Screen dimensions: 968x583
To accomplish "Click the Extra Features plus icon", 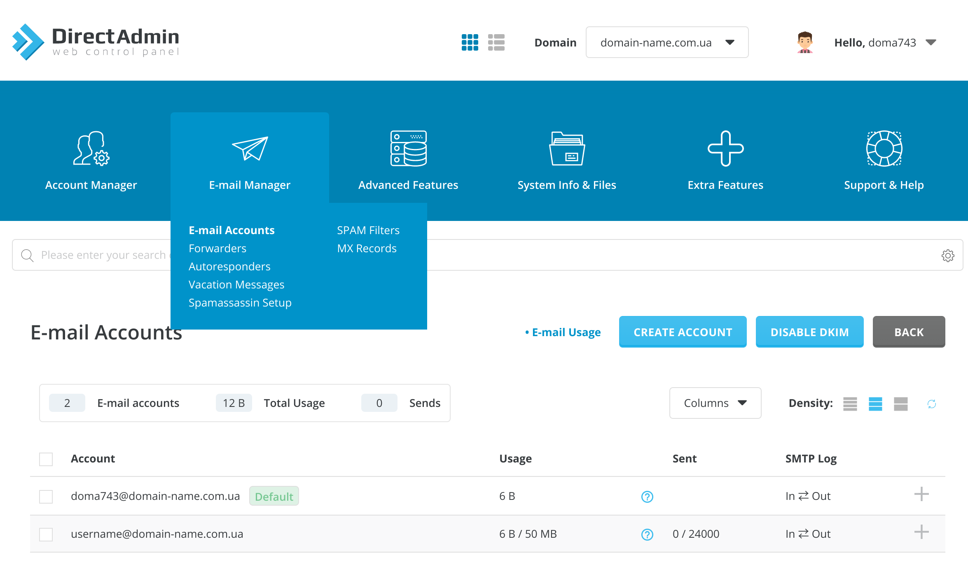I will (725, 149).
